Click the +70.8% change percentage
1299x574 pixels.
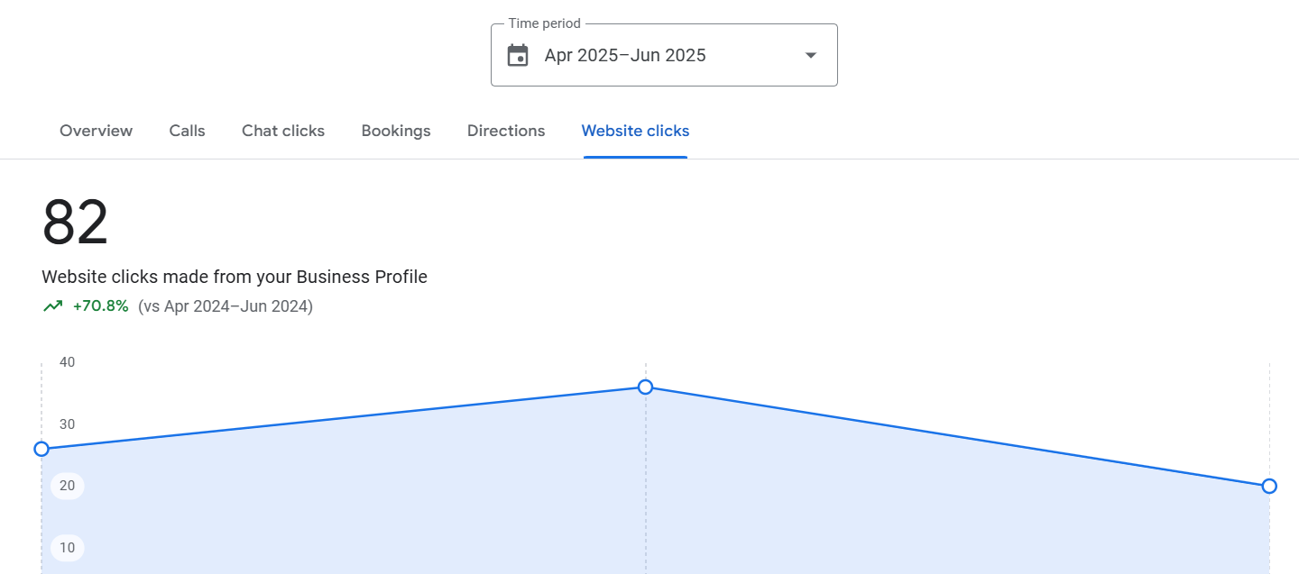pos(101,306)
